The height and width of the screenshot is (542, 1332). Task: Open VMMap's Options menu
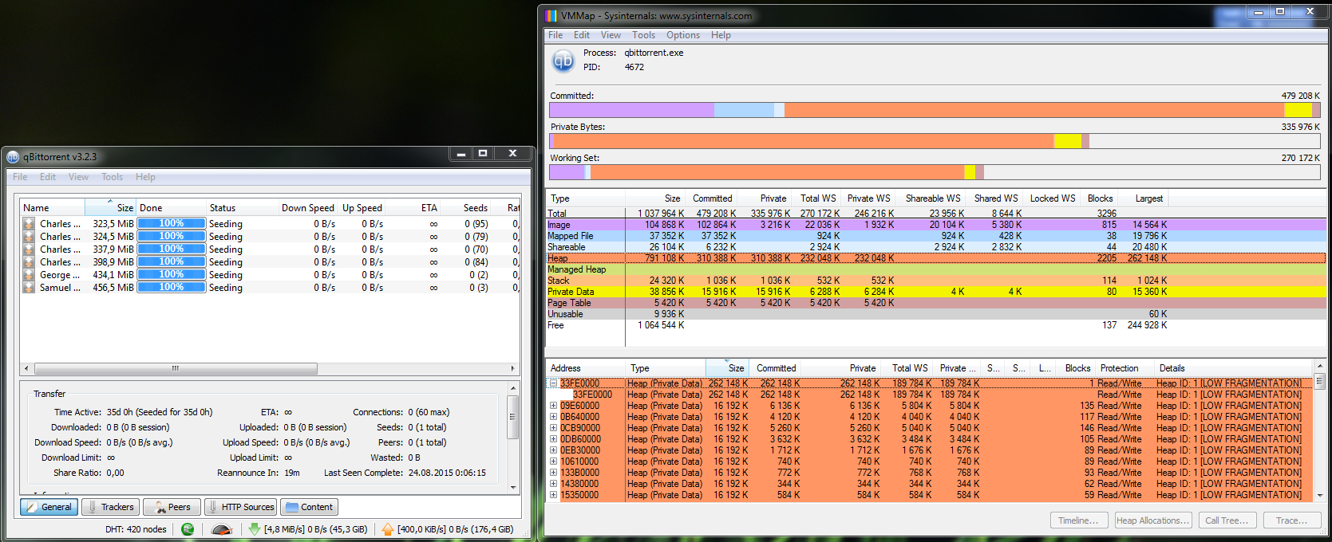[683, 35]
